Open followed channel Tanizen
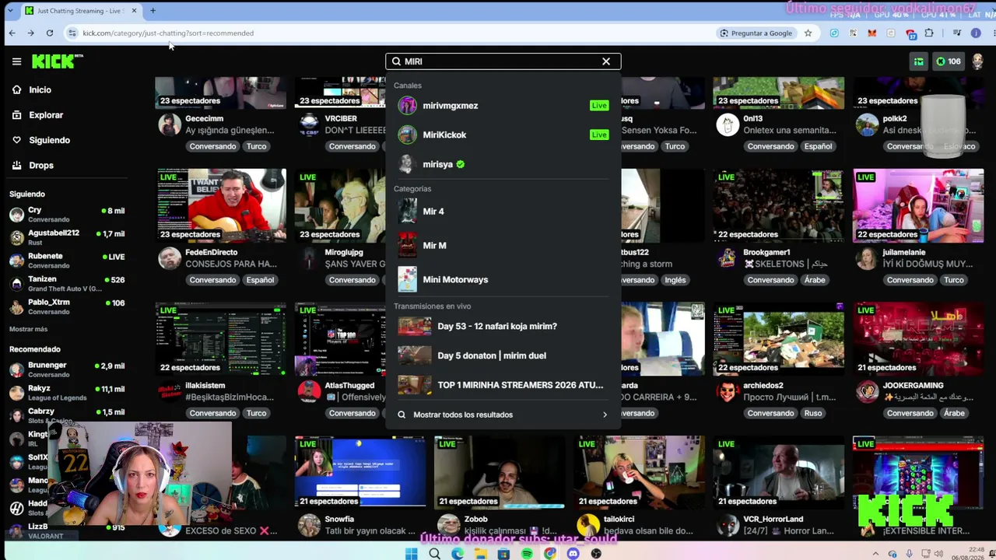This screenshot has height=560, width=996. click(67, 284)
